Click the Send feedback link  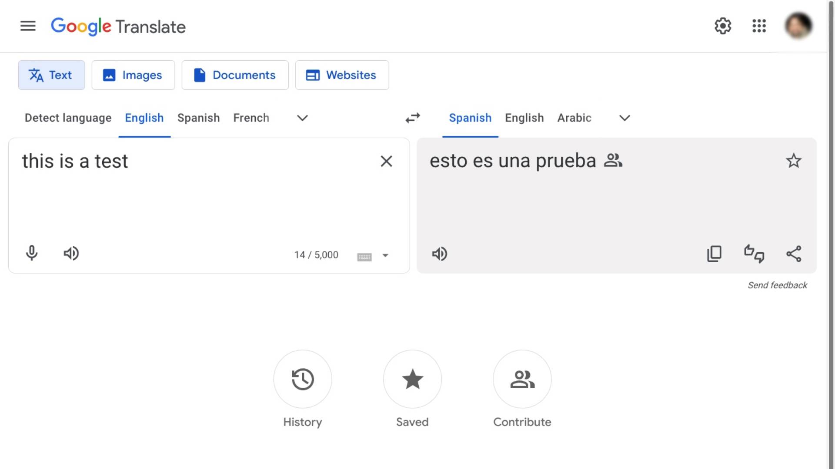point(777,285)
